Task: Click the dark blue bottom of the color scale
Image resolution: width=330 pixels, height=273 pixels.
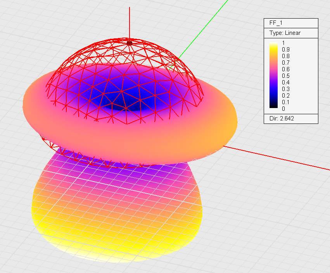Action: pyautogui.click(x=274, y=105)
